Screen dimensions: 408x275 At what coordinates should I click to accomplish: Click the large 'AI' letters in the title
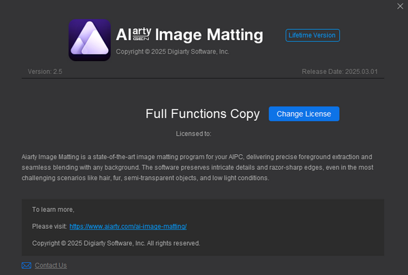[x=124, y=35]
